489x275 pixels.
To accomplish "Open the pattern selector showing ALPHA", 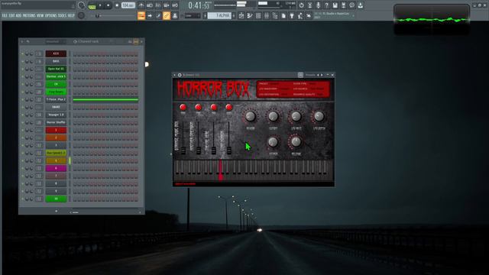I will pos(219,15).
